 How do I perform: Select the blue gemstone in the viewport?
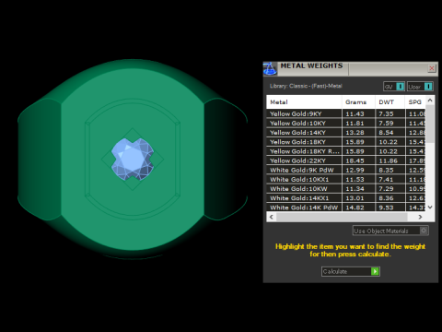133,159
